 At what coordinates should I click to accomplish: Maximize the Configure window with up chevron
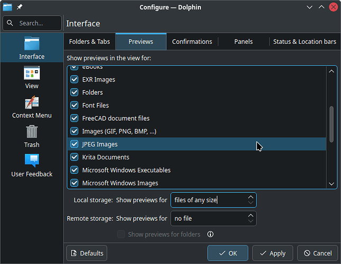(x=321, y=7)
